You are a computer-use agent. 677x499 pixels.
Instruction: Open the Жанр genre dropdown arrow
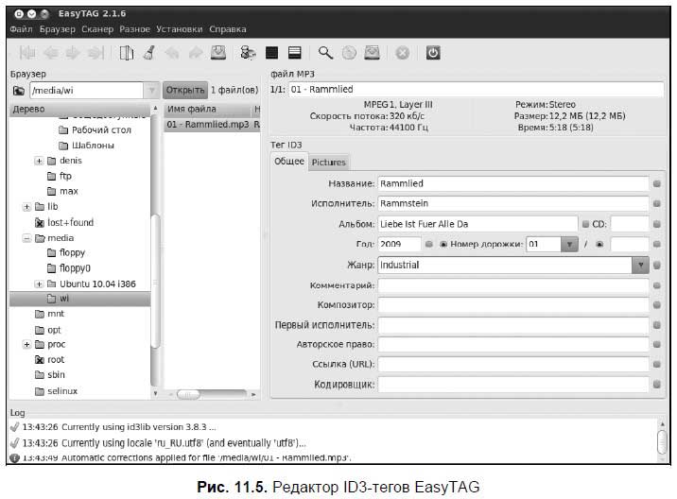[x=640, y=265]
